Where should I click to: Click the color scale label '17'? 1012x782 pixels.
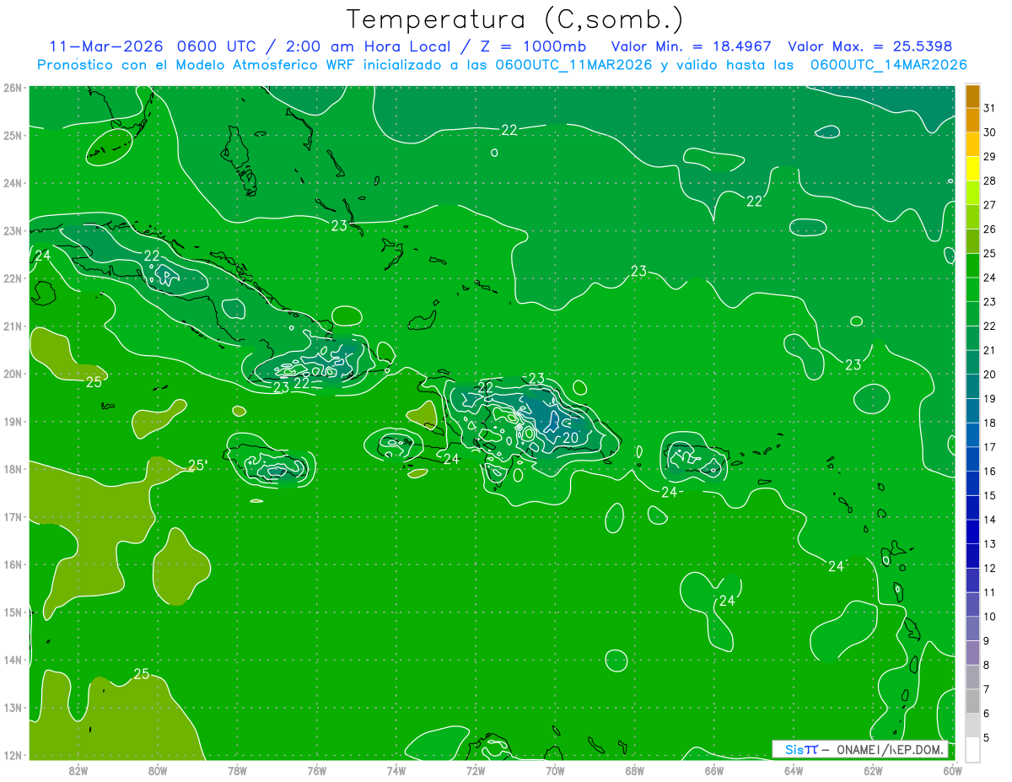click(x=989, y=447)
